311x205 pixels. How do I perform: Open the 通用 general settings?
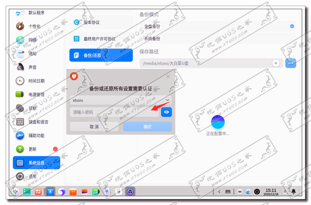[36, 176]
